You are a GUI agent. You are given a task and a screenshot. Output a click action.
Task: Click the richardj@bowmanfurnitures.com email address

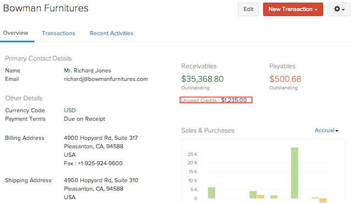click(106, 79)
